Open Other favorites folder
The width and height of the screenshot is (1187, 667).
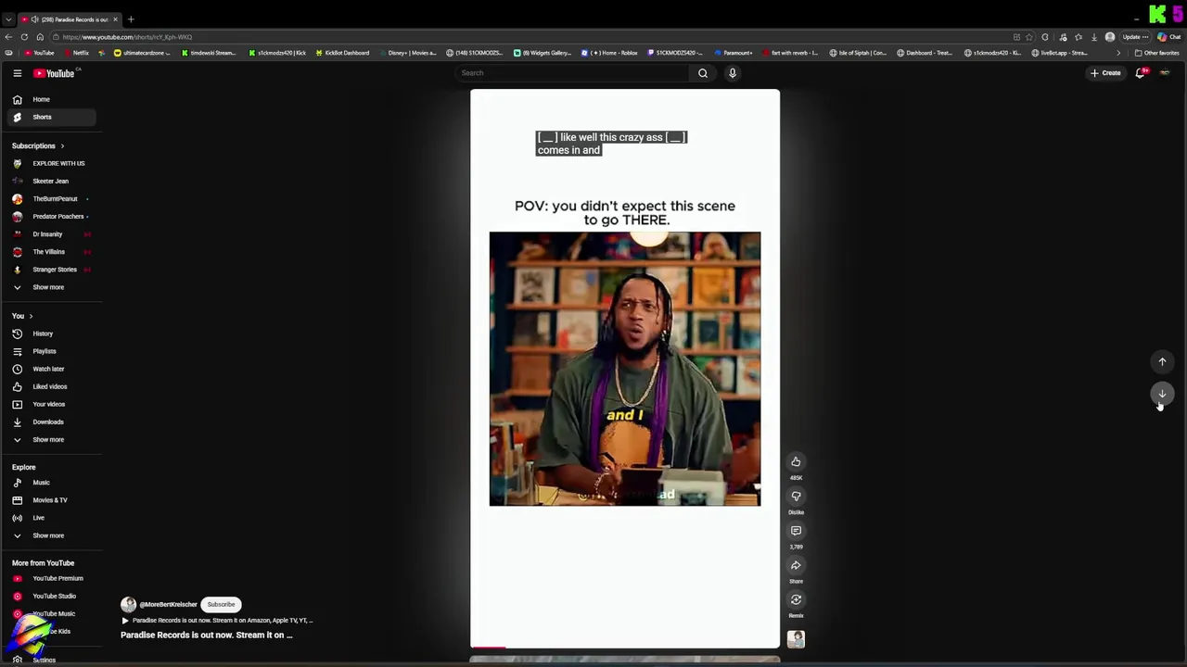click(x=1157, y=53)
